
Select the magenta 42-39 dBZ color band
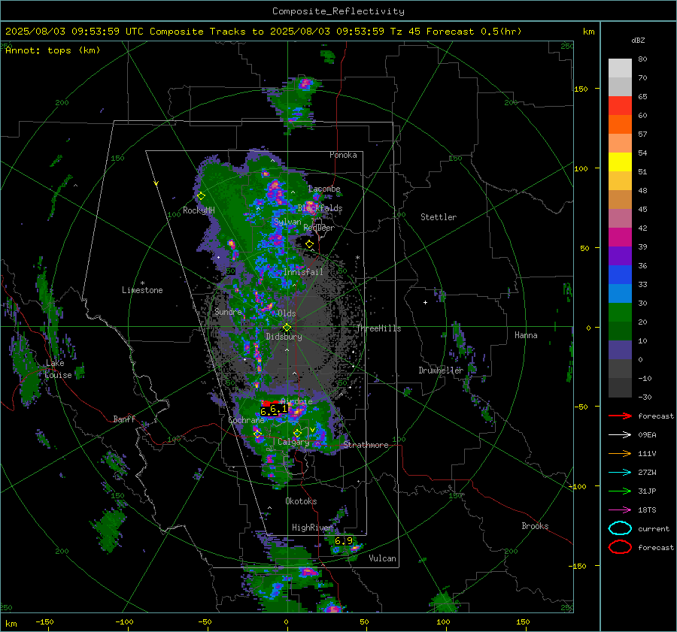[620, 237]
